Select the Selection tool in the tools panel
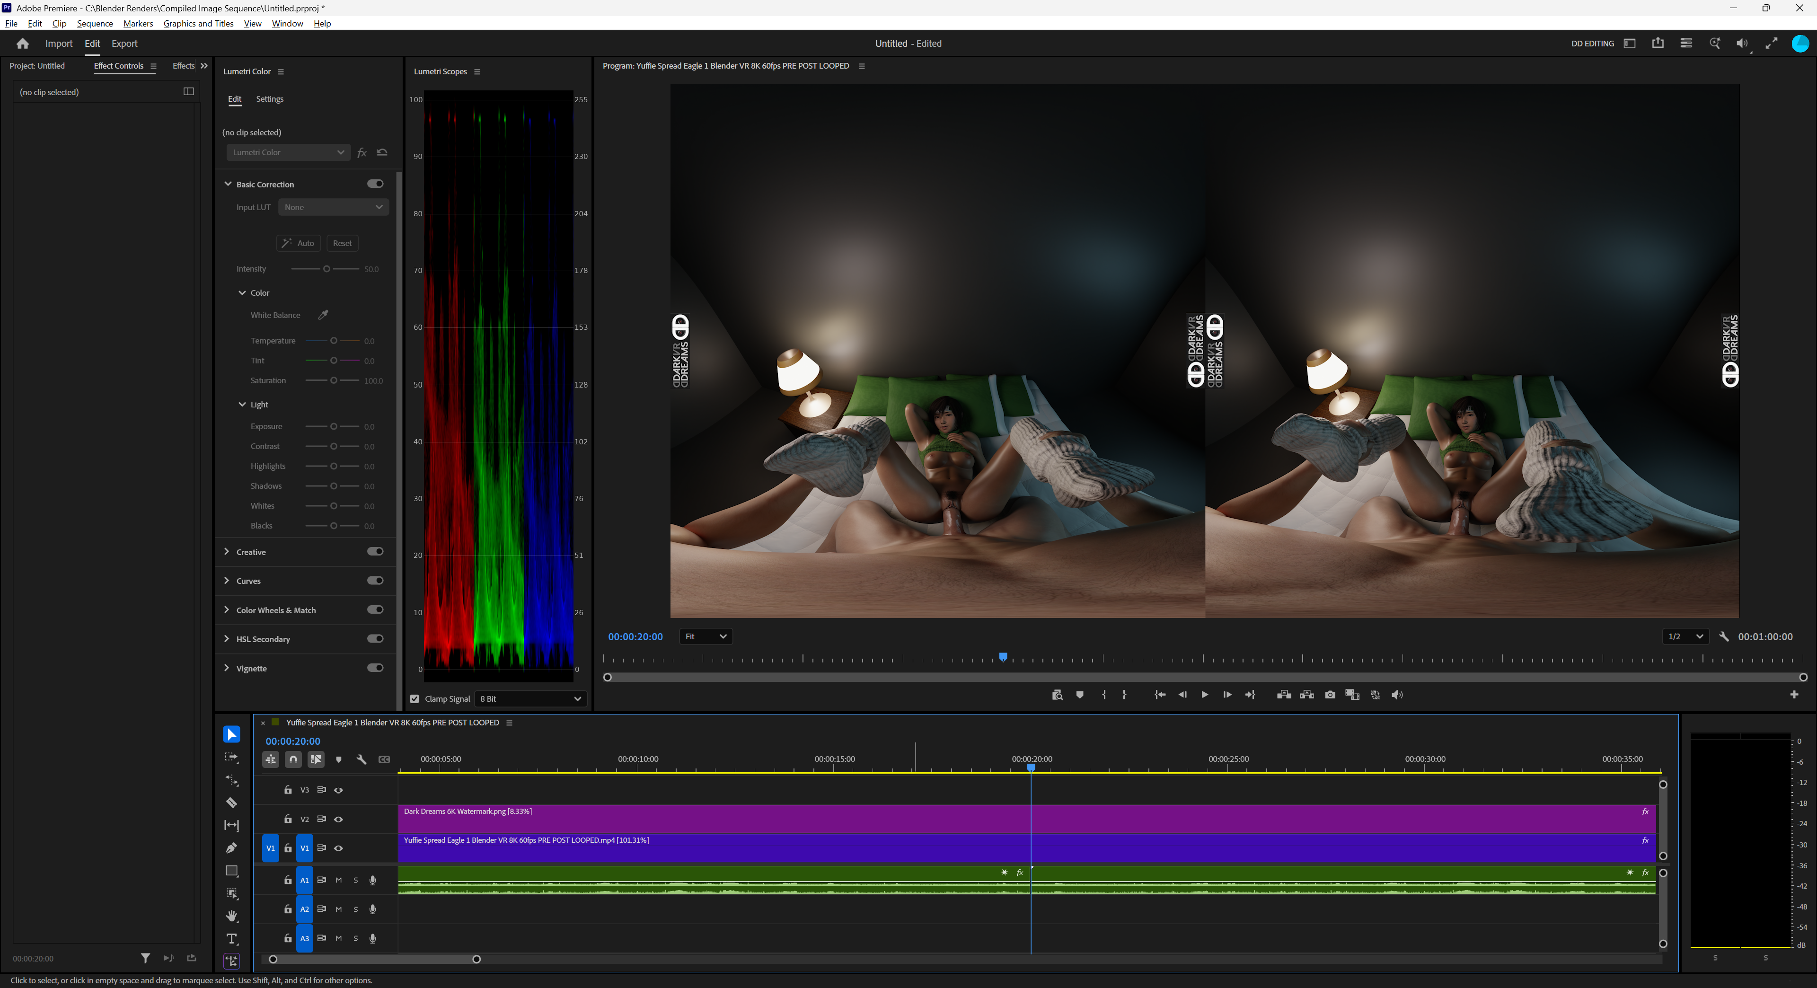This screenshot has width=1817, height=988. pos(231,734)
